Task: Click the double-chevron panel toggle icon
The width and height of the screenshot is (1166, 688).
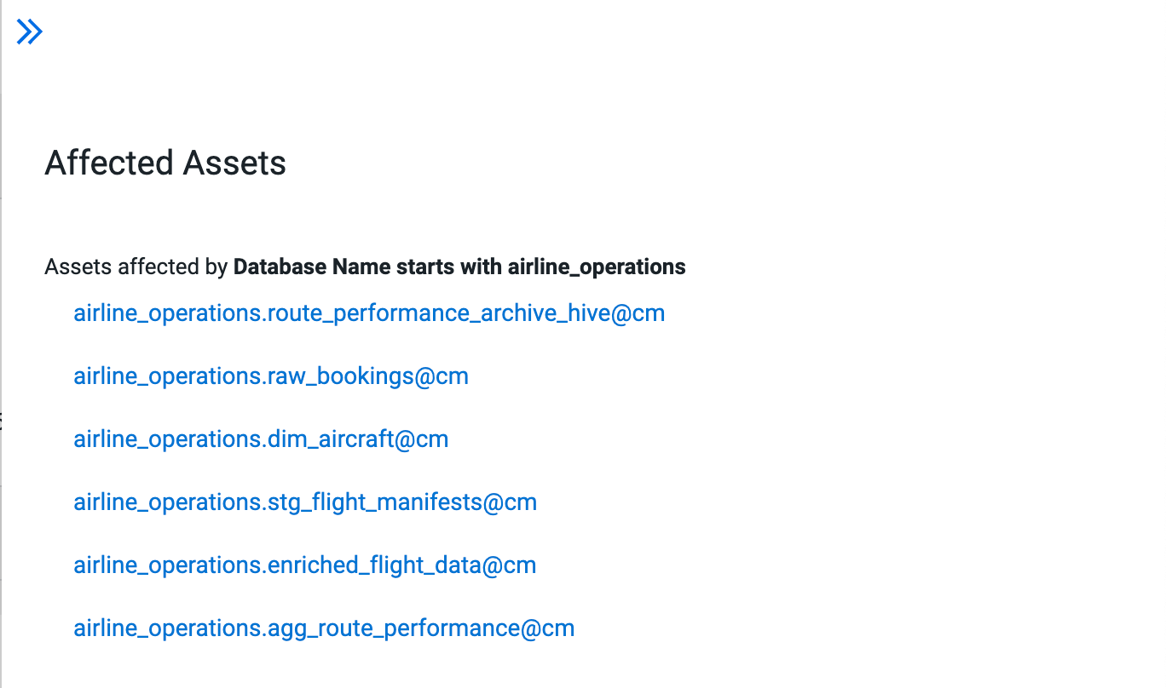Action: pos(30,32)
